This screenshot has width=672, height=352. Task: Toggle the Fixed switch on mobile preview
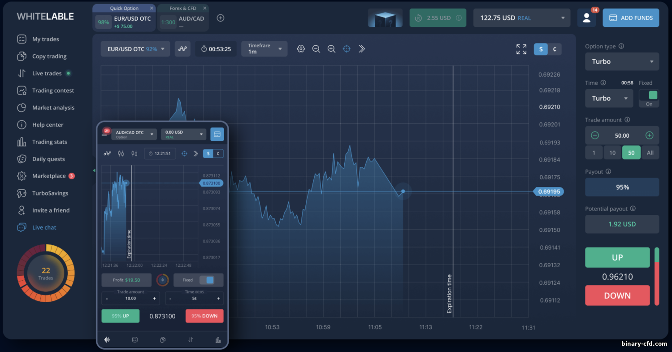pyautogui.click(x=207, y=280)
